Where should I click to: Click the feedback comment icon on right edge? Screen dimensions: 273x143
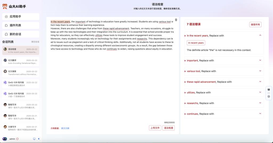coord(269,90)
